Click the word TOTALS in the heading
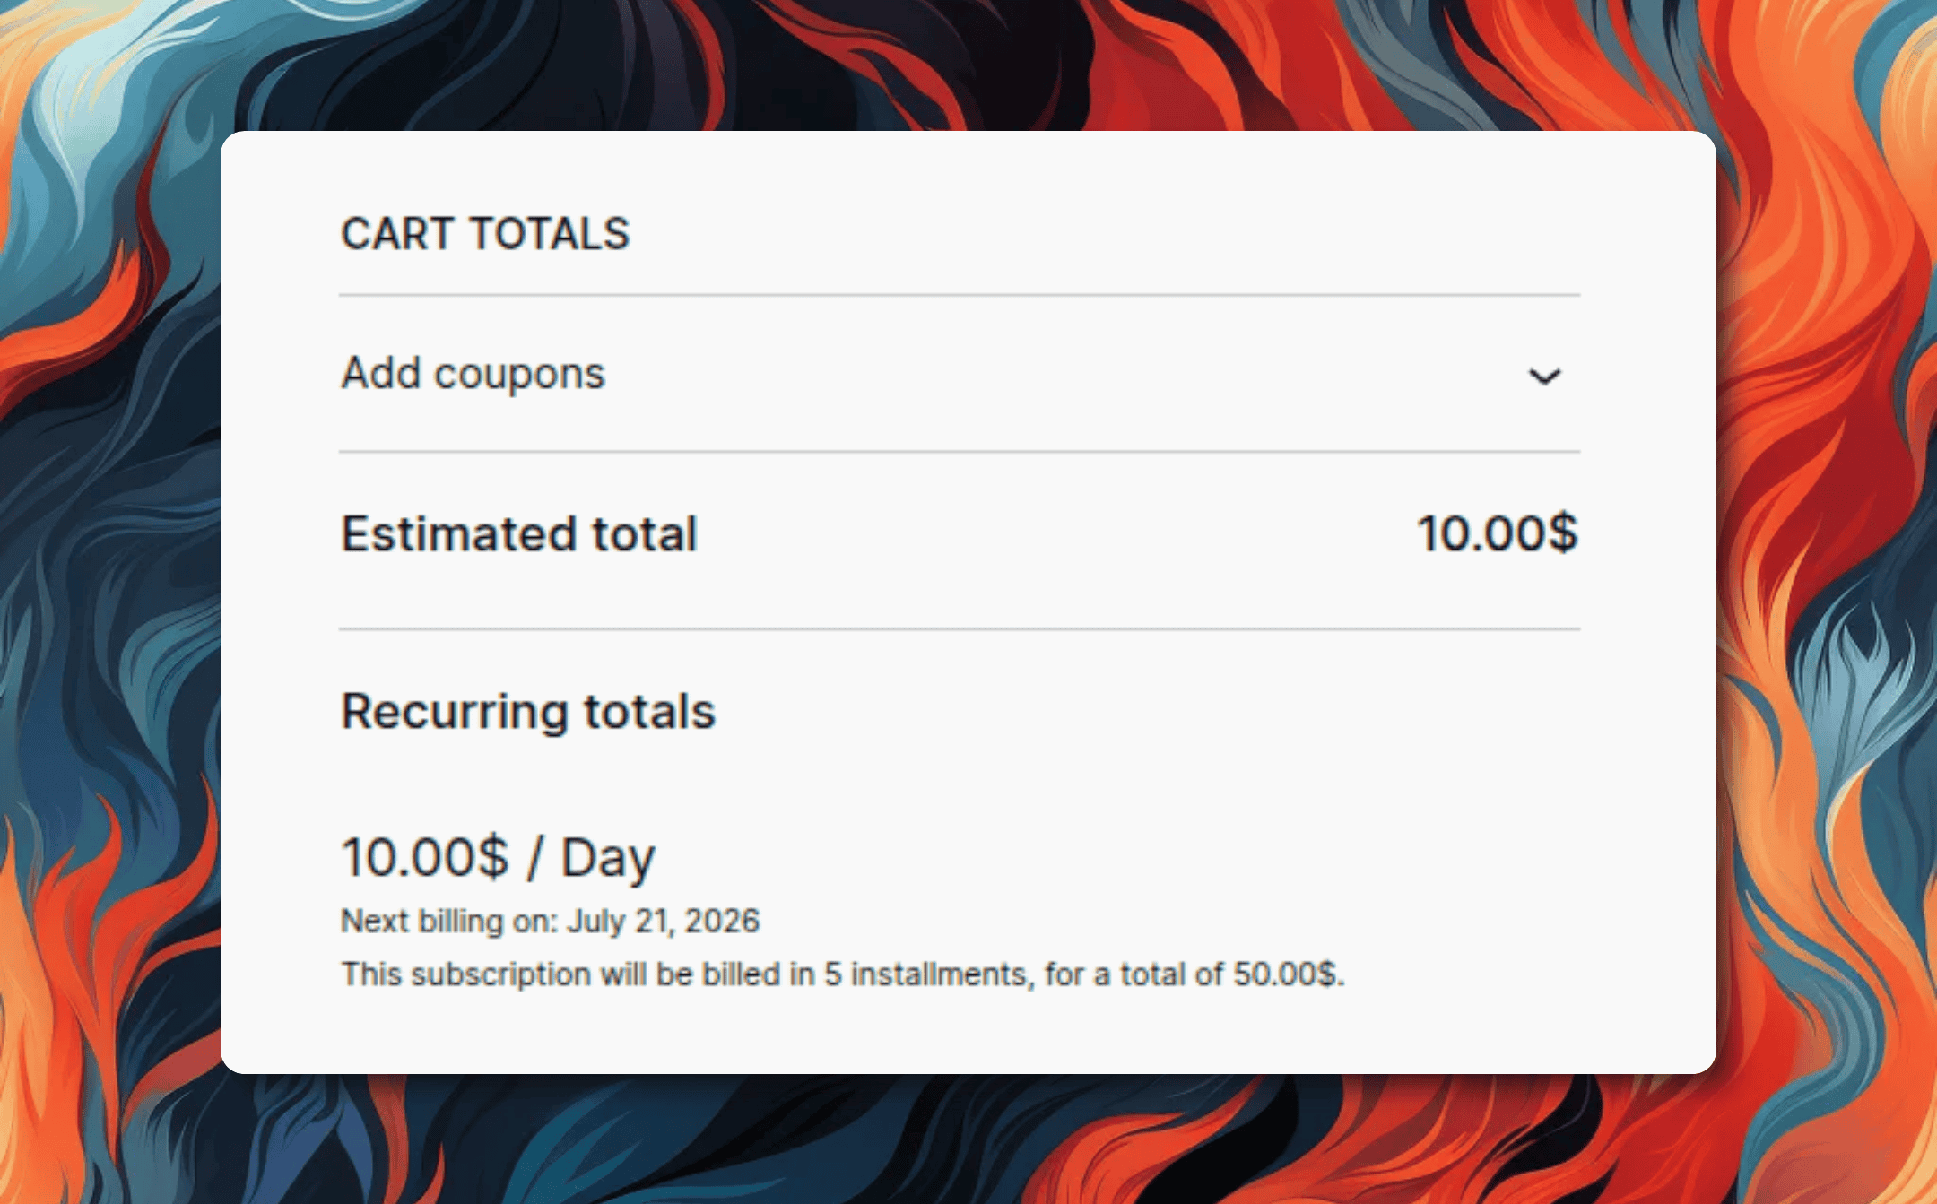The height and width of the screenshot is (1204, 1937). click(x=550, y=234)
